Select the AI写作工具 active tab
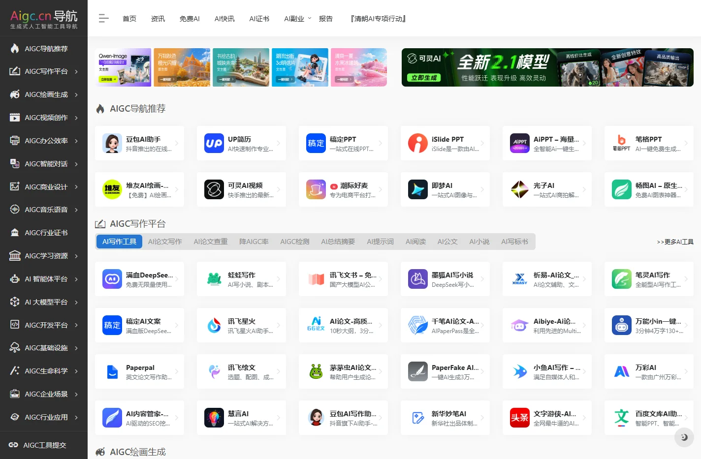This screenshot has height=459, width=701. pos(119,242)
